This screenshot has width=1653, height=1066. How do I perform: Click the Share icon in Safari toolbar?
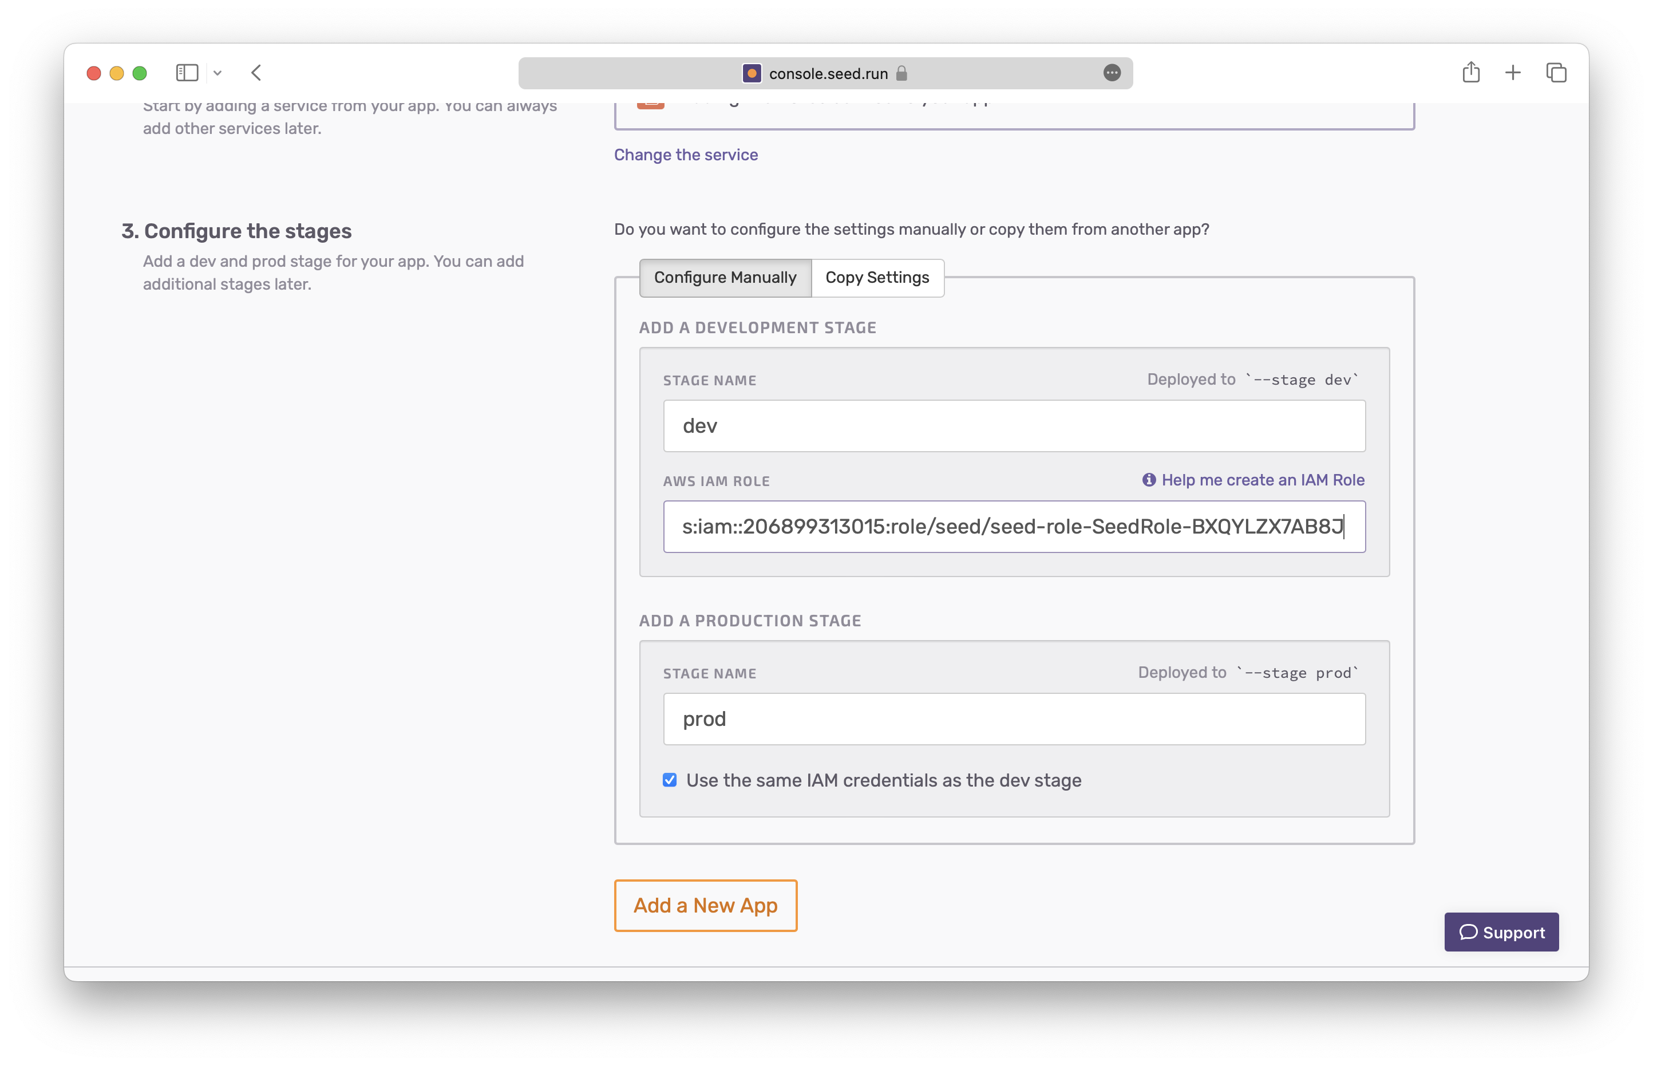(x=1470, y=73)
